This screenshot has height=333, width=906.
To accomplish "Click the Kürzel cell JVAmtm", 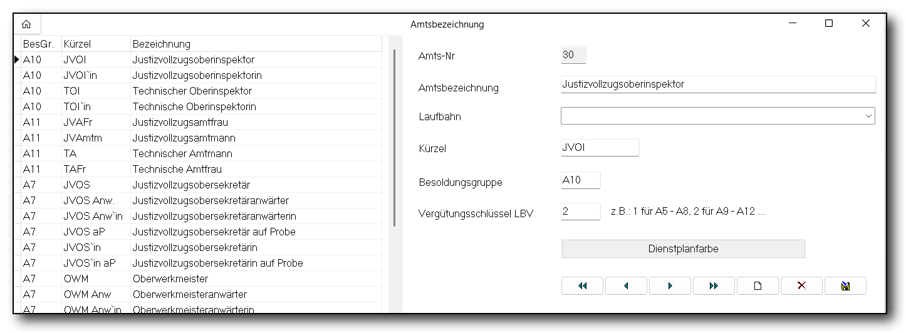I will (x=95, y=138).
